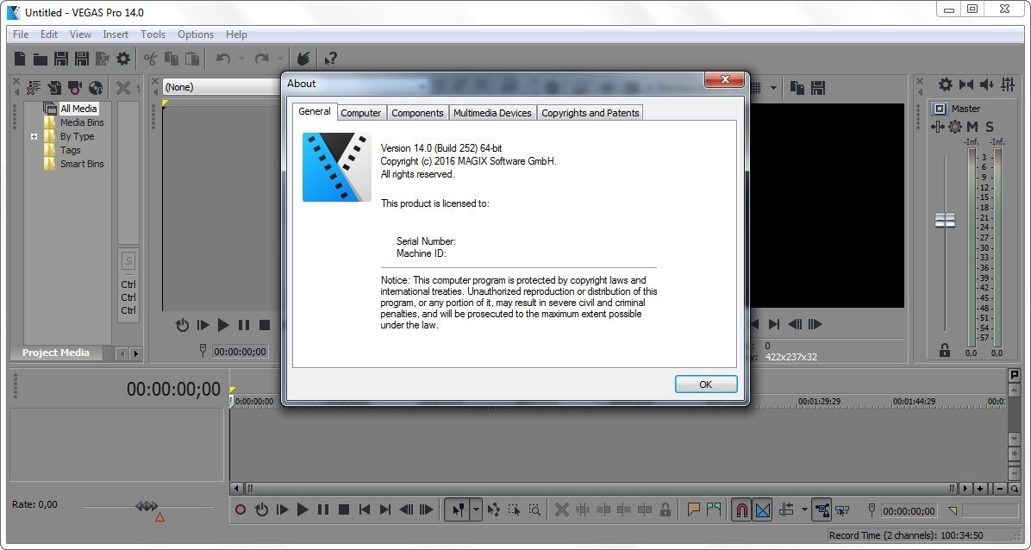
Task: Open the Mixing Console faders icon
Action: [x=1008, y=84]
